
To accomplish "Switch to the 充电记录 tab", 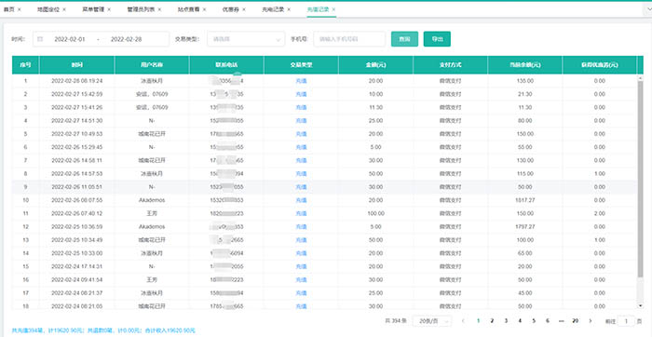I will [273, 9].
